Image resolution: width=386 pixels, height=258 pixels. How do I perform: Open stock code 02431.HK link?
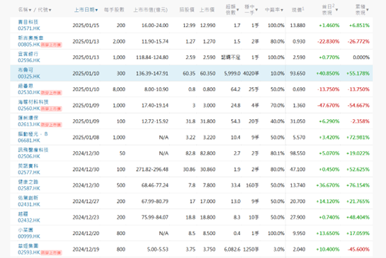coord(29,204)
